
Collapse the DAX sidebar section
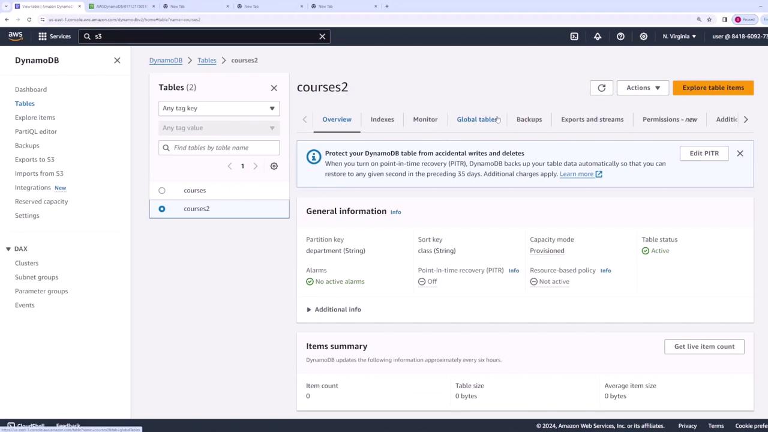click(8, 249)
